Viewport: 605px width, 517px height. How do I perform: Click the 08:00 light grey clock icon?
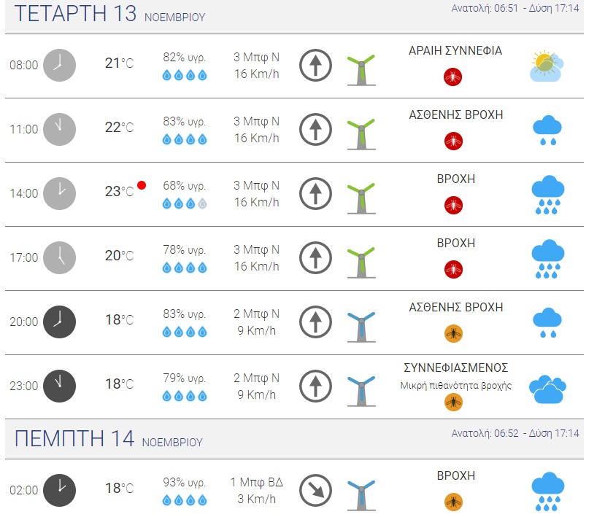pos(59,65)
